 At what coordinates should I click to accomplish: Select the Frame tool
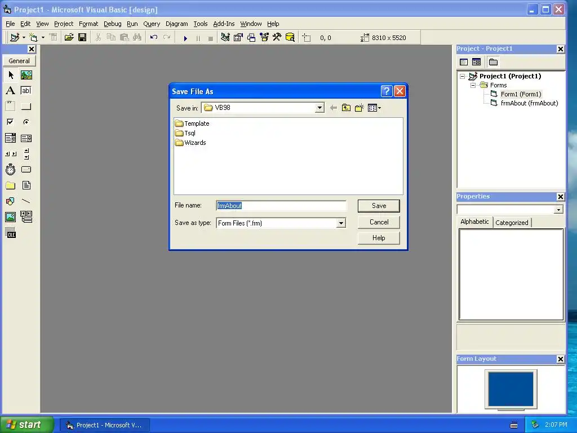tap(11, 107)
